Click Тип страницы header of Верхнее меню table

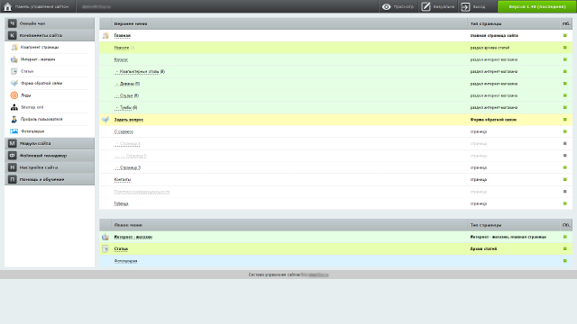[486, 24]
